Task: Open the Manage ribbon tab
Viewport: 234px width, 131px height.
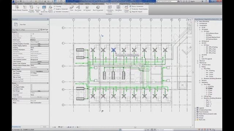Action: (x=80, y=4)
